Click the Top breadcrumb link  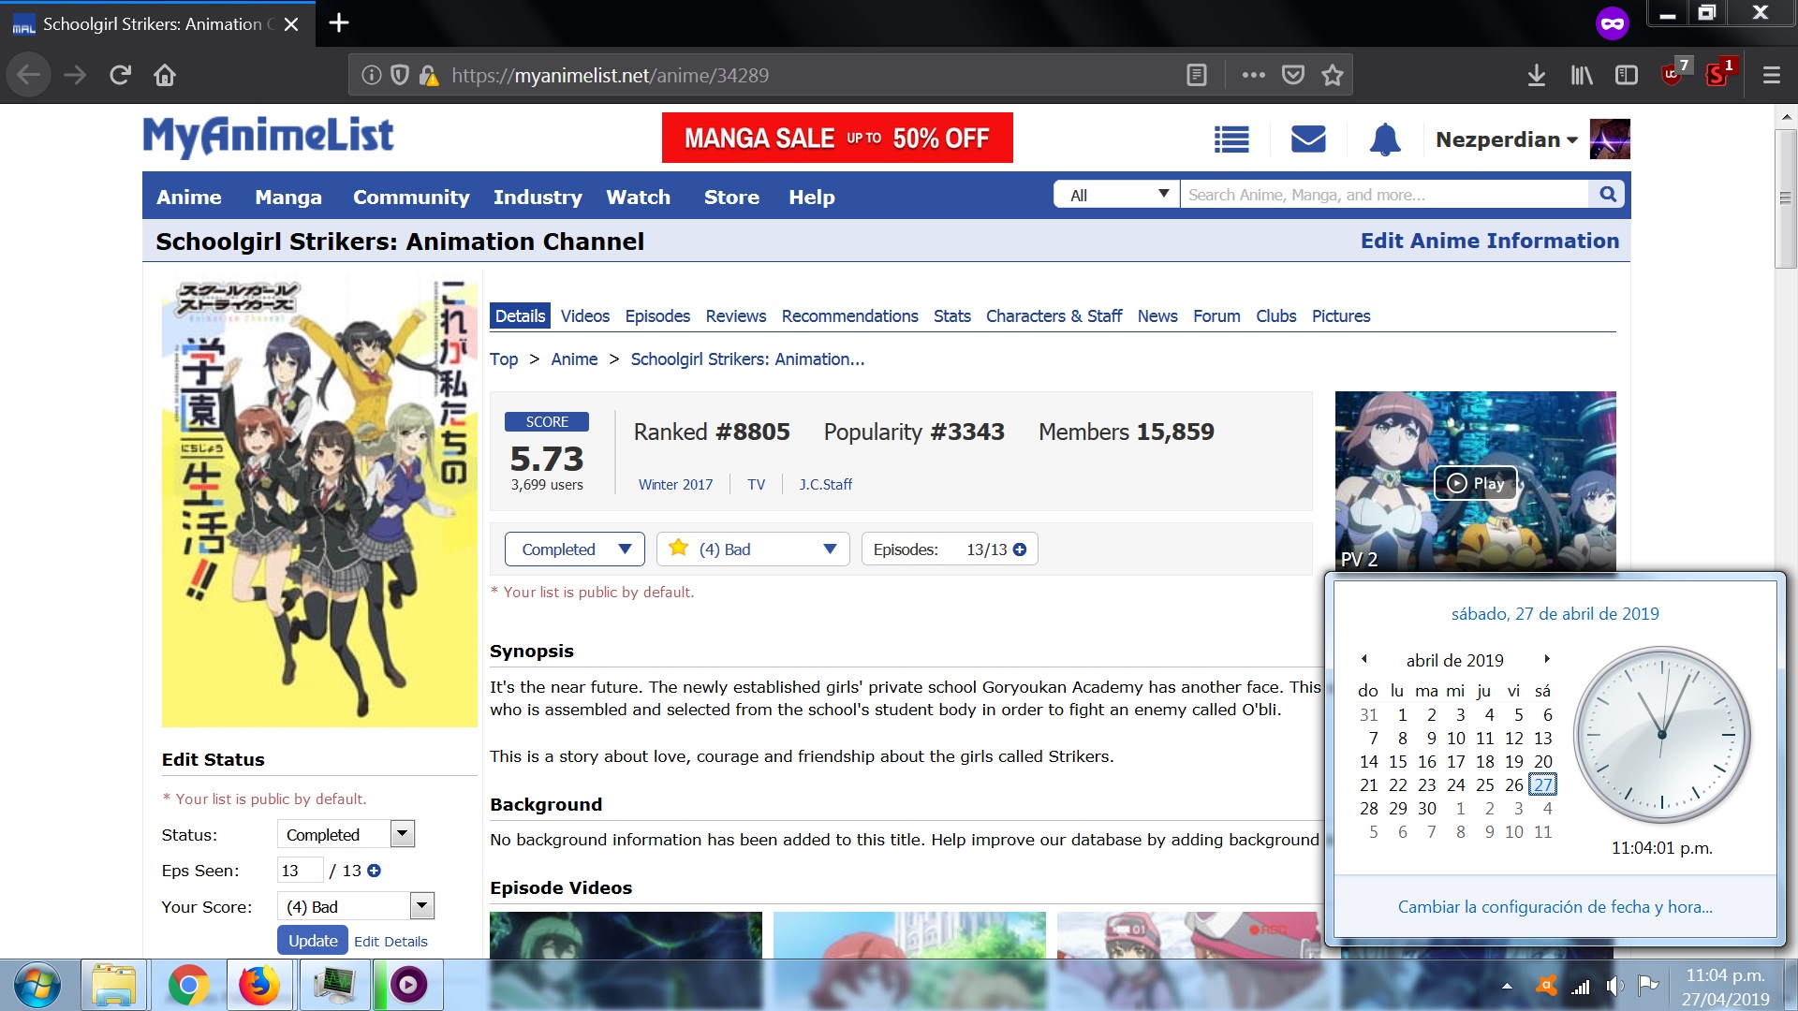click(504, 359)
